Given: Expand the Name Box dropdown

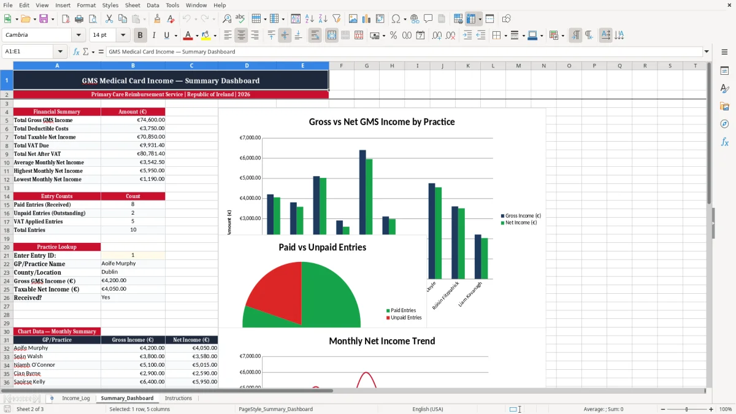Looking at the screenshot, I should (60, 52).
